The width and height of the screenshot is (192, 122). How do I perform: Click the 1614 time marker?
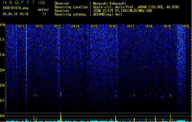point(76,26)
